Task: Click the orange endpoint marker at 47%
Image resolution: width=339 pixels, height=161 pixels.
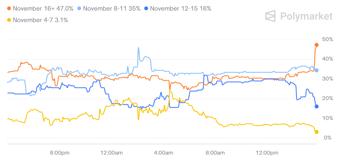Action: 316,45
